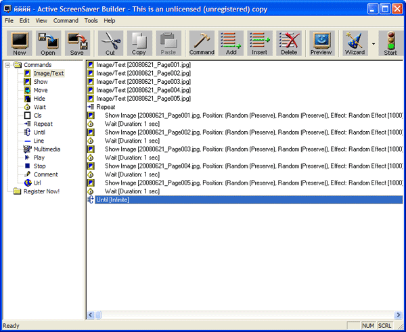Open the Command menu
Image resolution: width=406 pixels, height=332 pixels.
pos(66,21)
